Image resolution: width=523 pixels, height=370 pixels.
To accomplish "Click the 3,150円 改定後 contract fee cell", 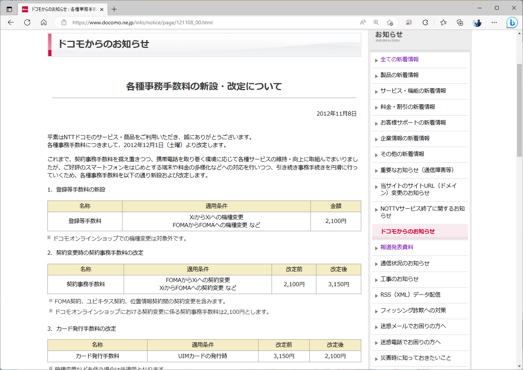I will pos(339,284).
